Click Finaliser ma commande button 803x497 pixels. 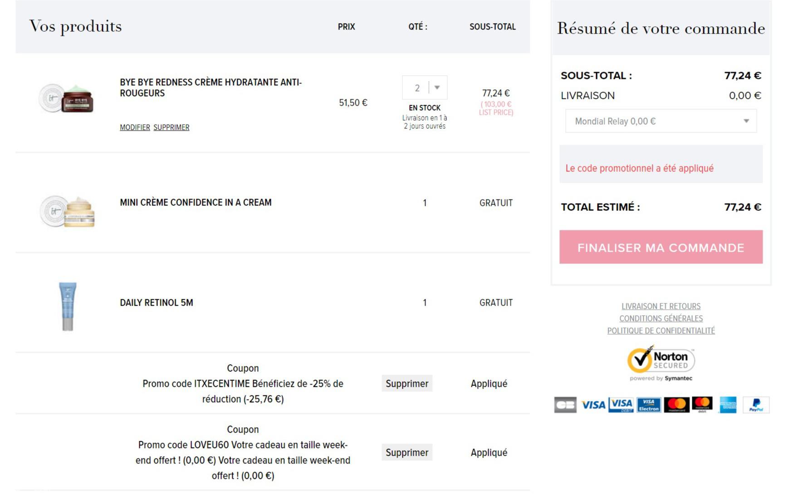pyautogui.click(x=661, y=247)
